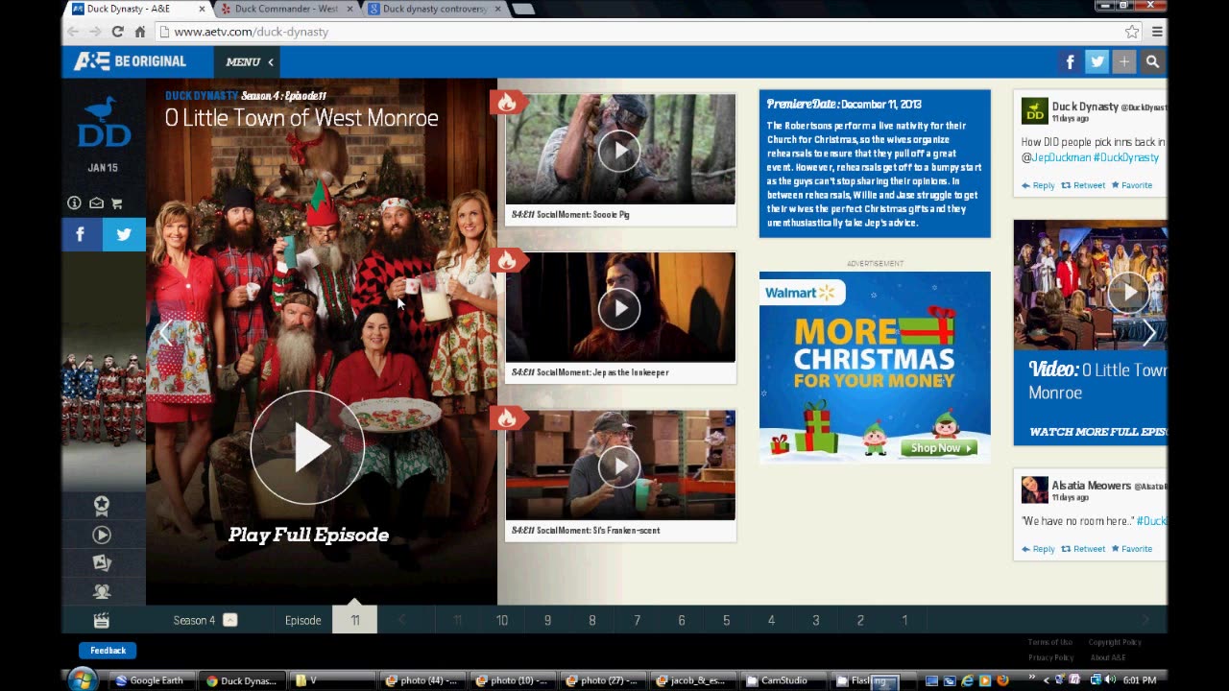Open Privacy Policy footer link
1229x691 pixels.
click(1050, 658)
